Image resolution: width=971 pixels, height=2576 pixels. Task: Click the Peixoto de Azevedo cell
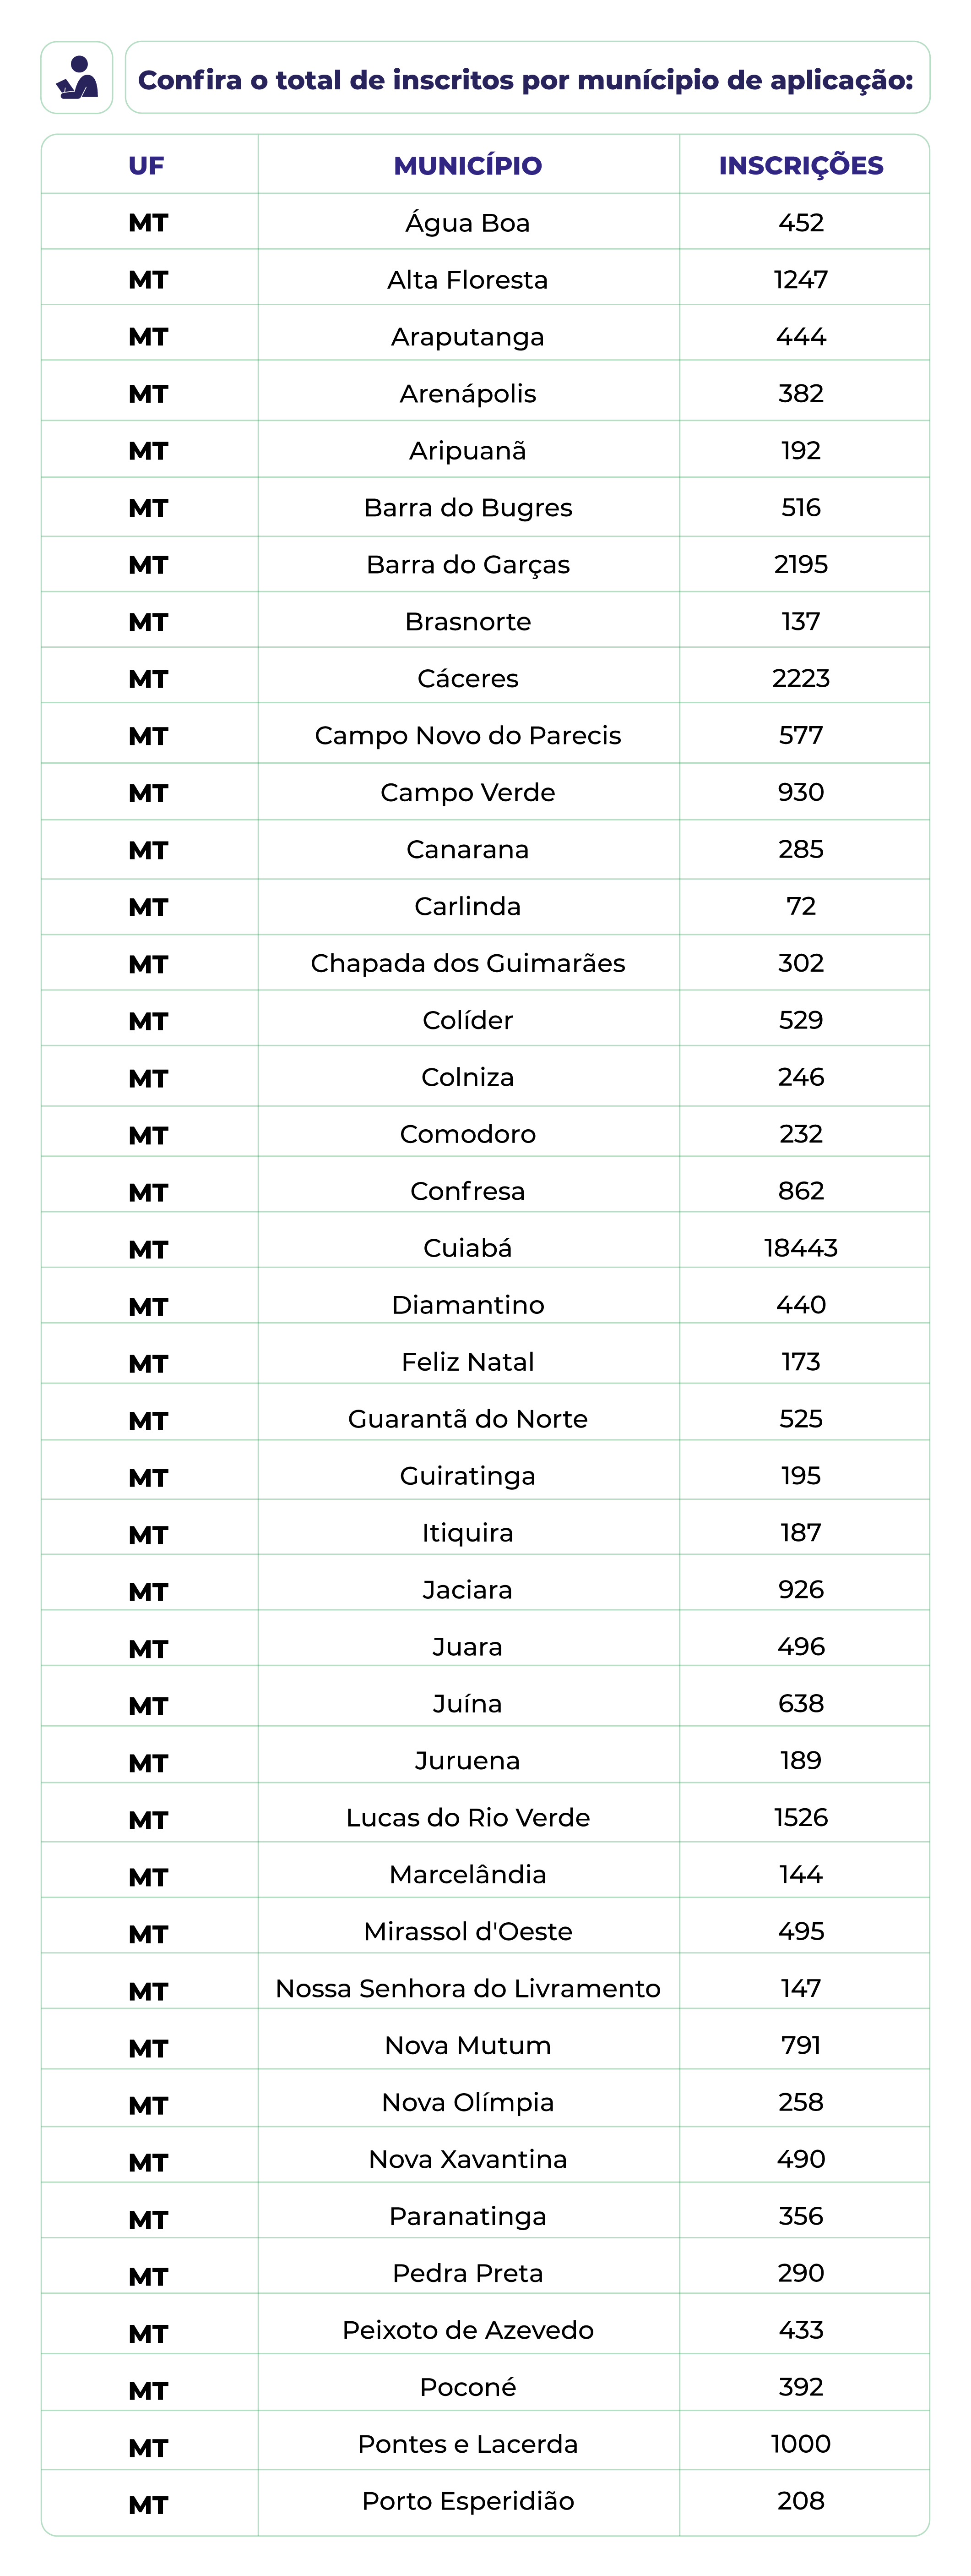[467, 2330]
